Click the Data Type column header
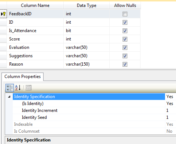The height and width of the screenshot is (144, 176). click(x=86, y=5)
